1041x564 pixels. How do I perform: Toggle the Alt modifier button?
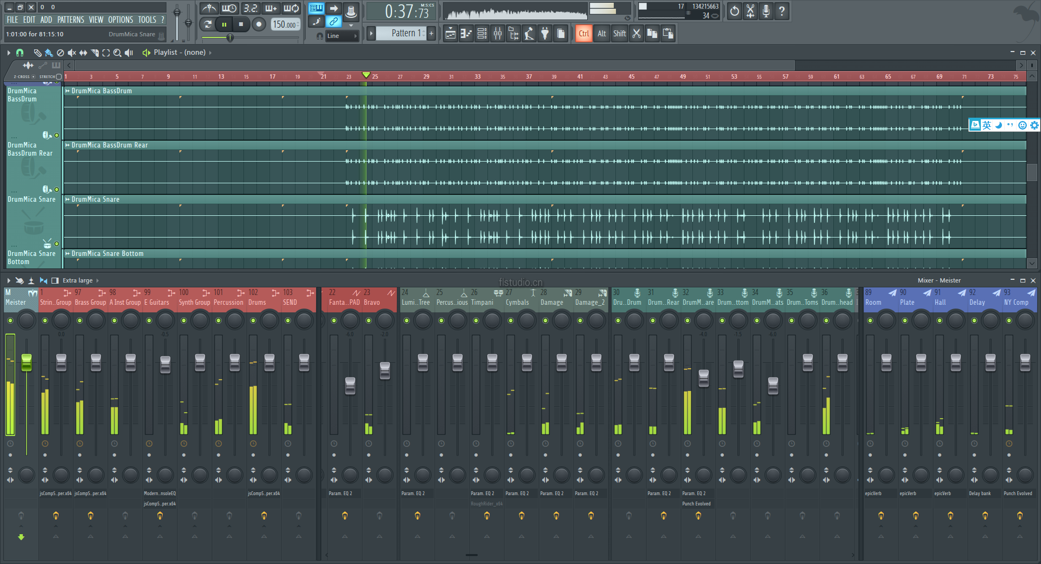[x=602, y=34]
